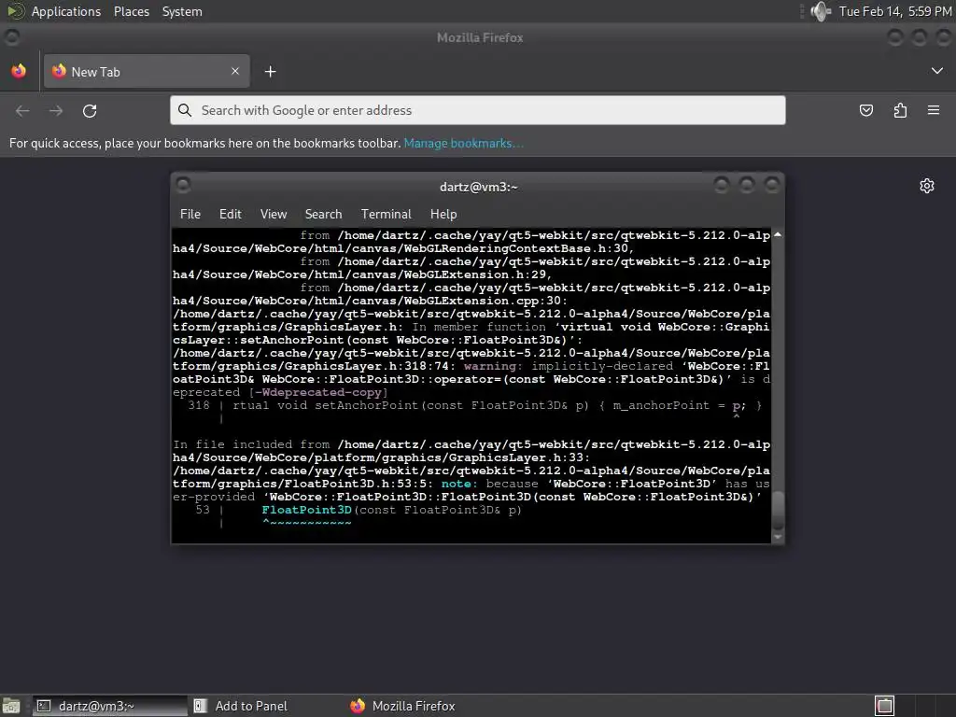Open the Places menu in top panel
This screenshot has width=956, height=717.
click(132, 11)
